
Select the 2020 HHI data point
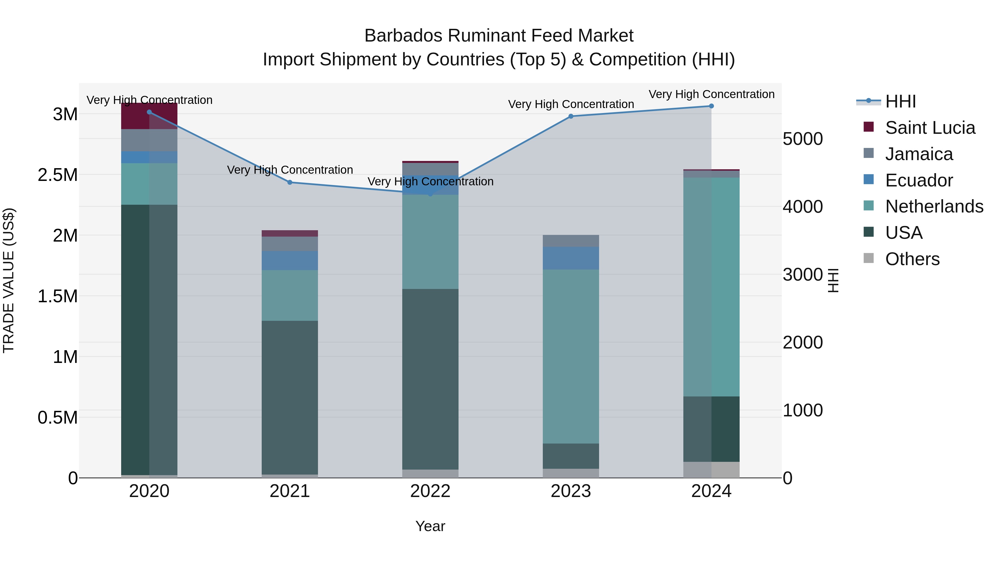coord(149,112)
